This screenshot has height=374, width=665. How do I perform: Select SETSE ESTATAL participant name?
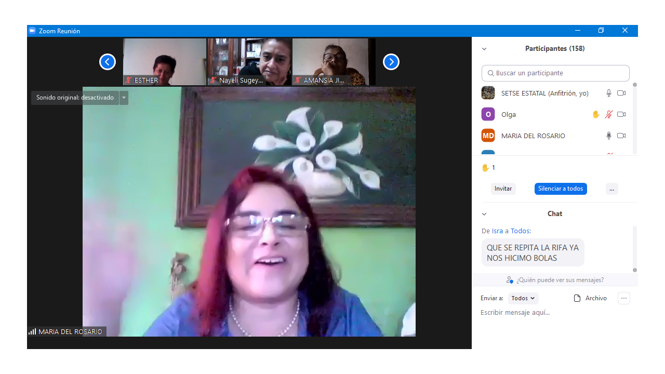click(545, 93)
